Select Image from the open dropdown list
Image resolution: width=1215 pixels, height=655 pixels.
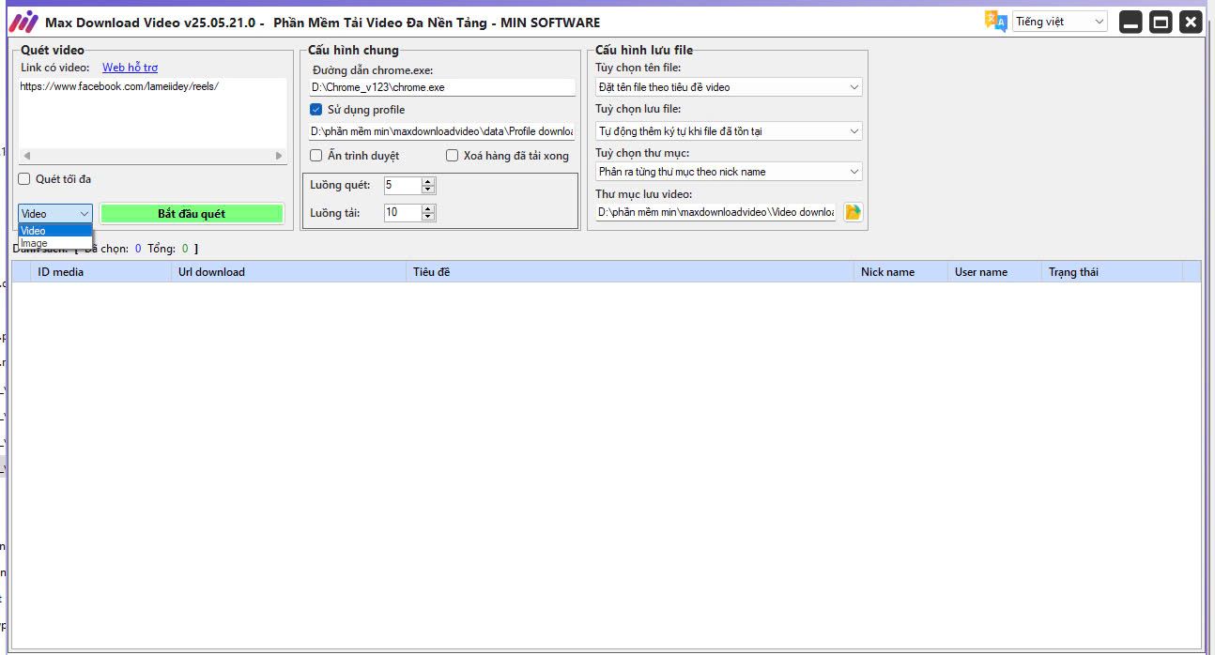(x=35, y=244)
